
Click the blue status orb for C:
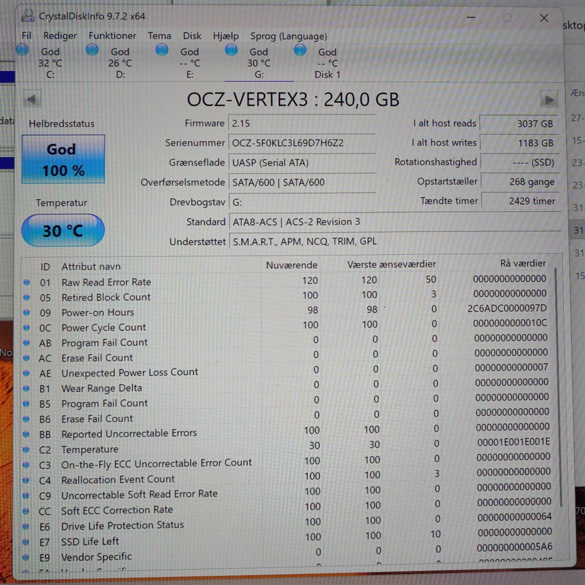pyautogui.click(x=23, y=49)
